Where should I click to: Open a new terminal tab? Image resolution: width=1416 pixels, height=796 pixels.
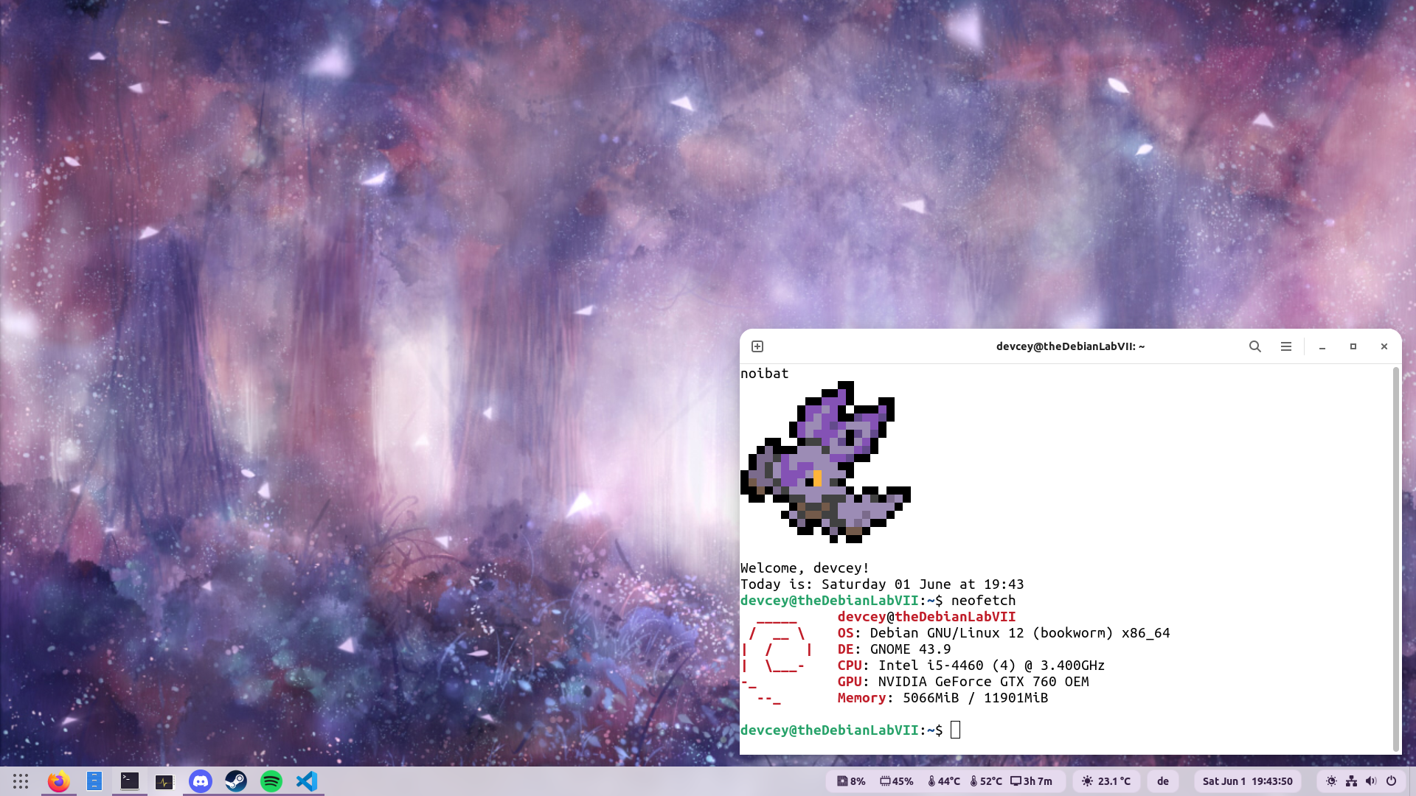[x=757, y=346]
